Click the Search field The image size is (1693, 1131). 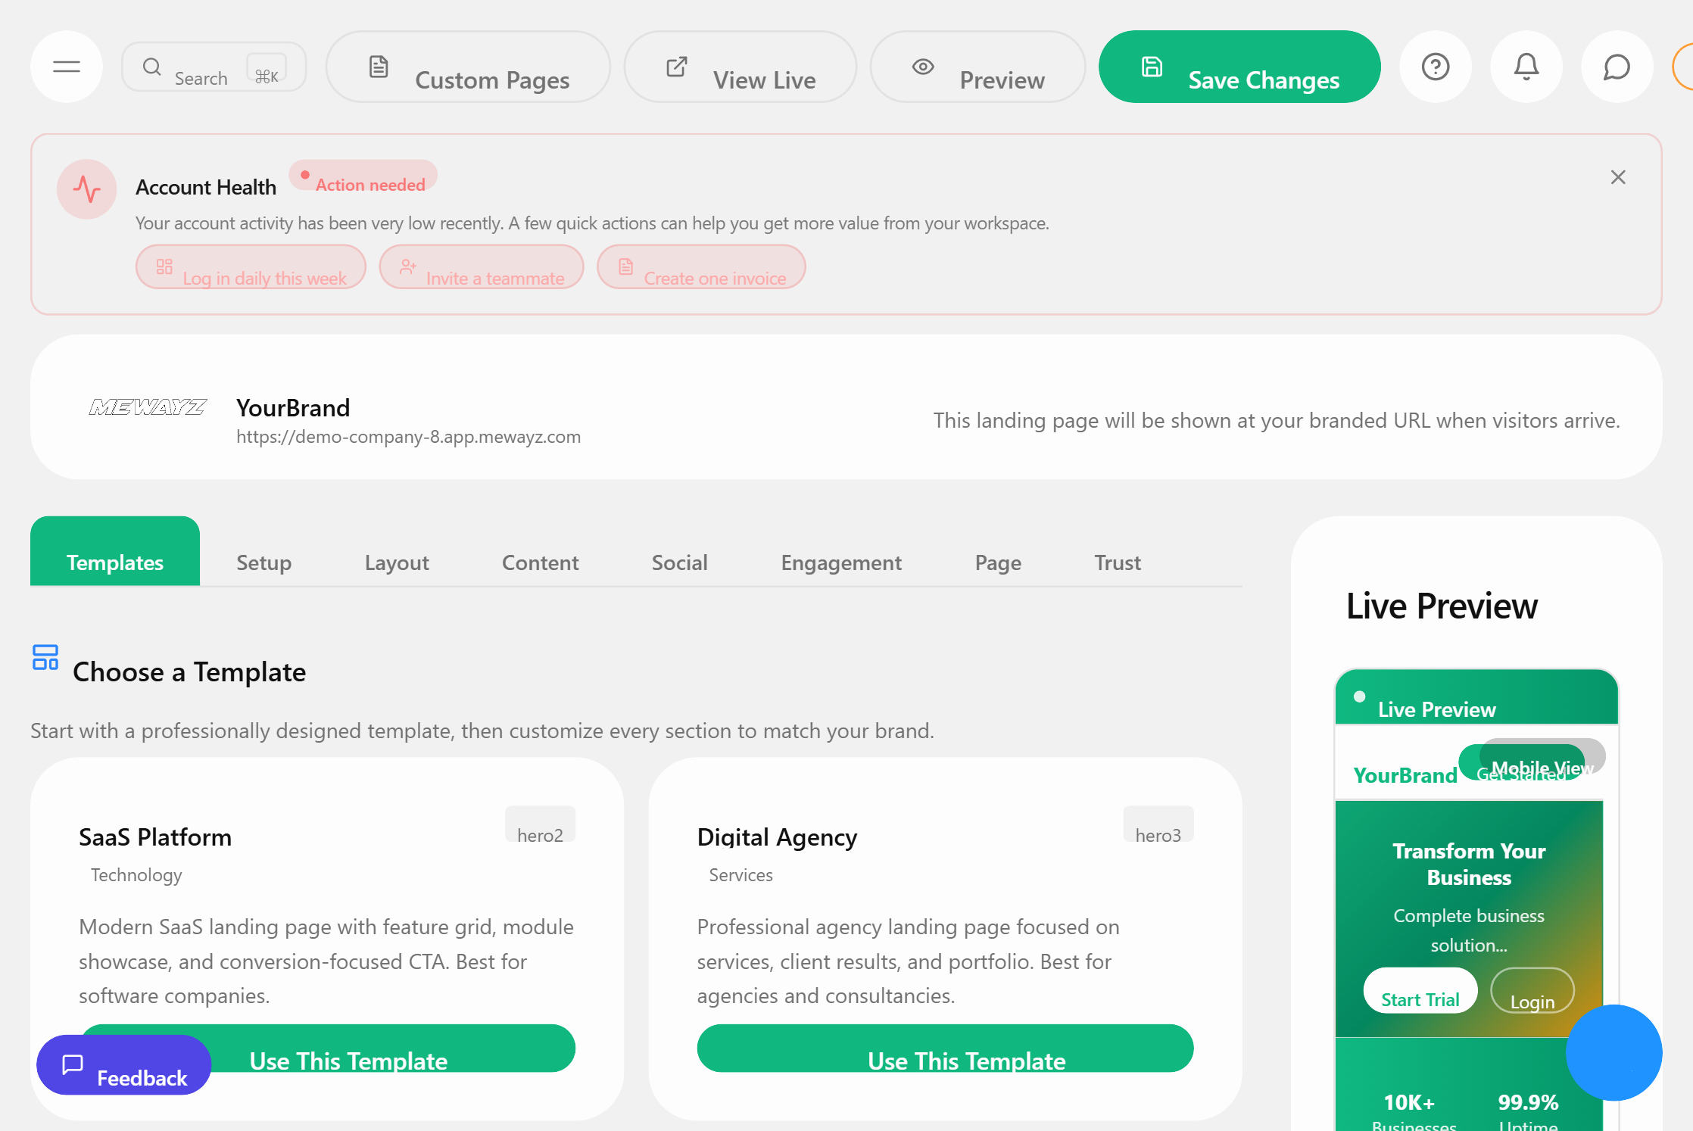[x=201, y=68]
